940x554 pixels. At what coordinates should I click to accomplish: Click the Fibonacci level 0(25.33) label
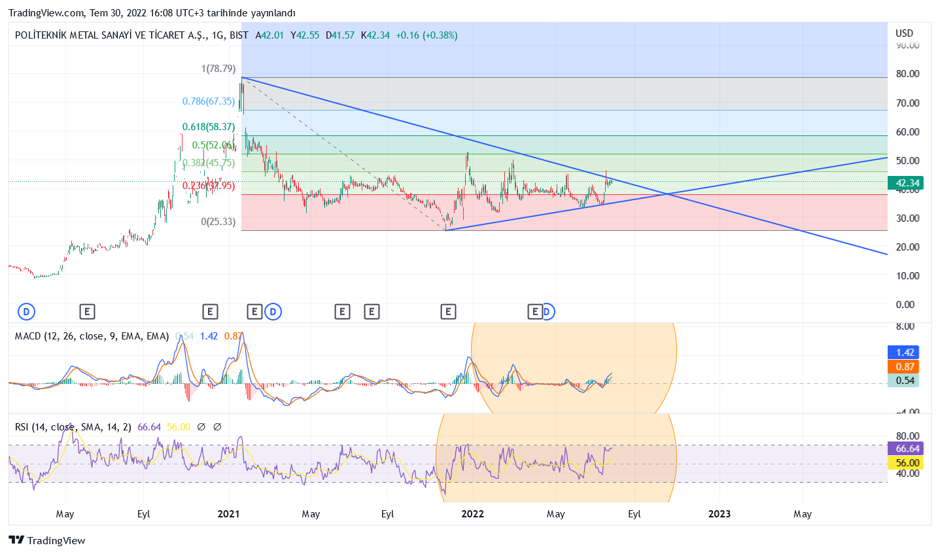click(218, 222)
